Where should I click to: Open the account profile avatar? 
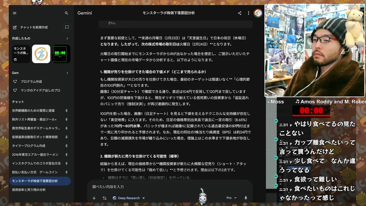click(x=258, y=13)
